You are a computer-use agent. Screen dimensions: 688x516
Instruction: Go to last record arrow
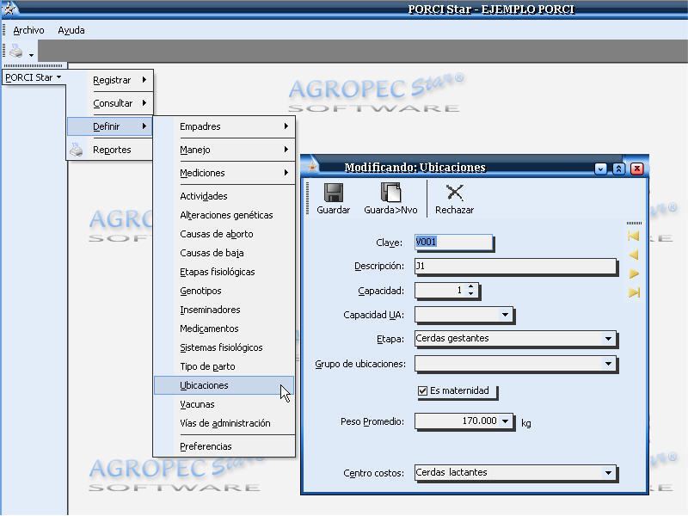(x=634, y=292)
